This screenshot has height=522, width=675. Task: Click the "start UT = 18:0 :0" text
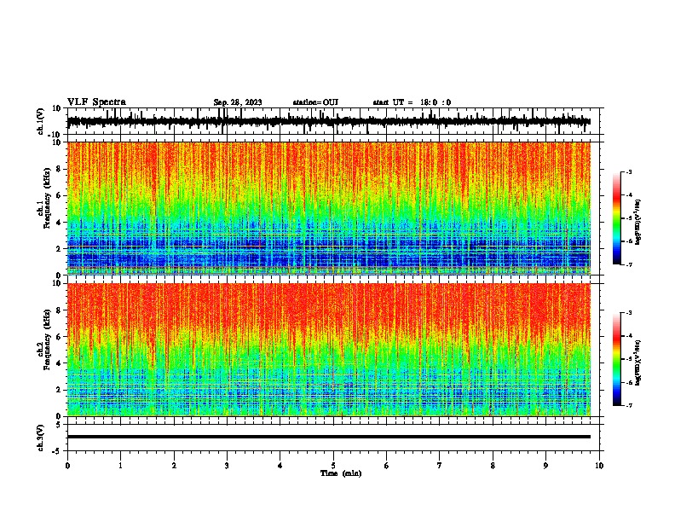point(412,102)
